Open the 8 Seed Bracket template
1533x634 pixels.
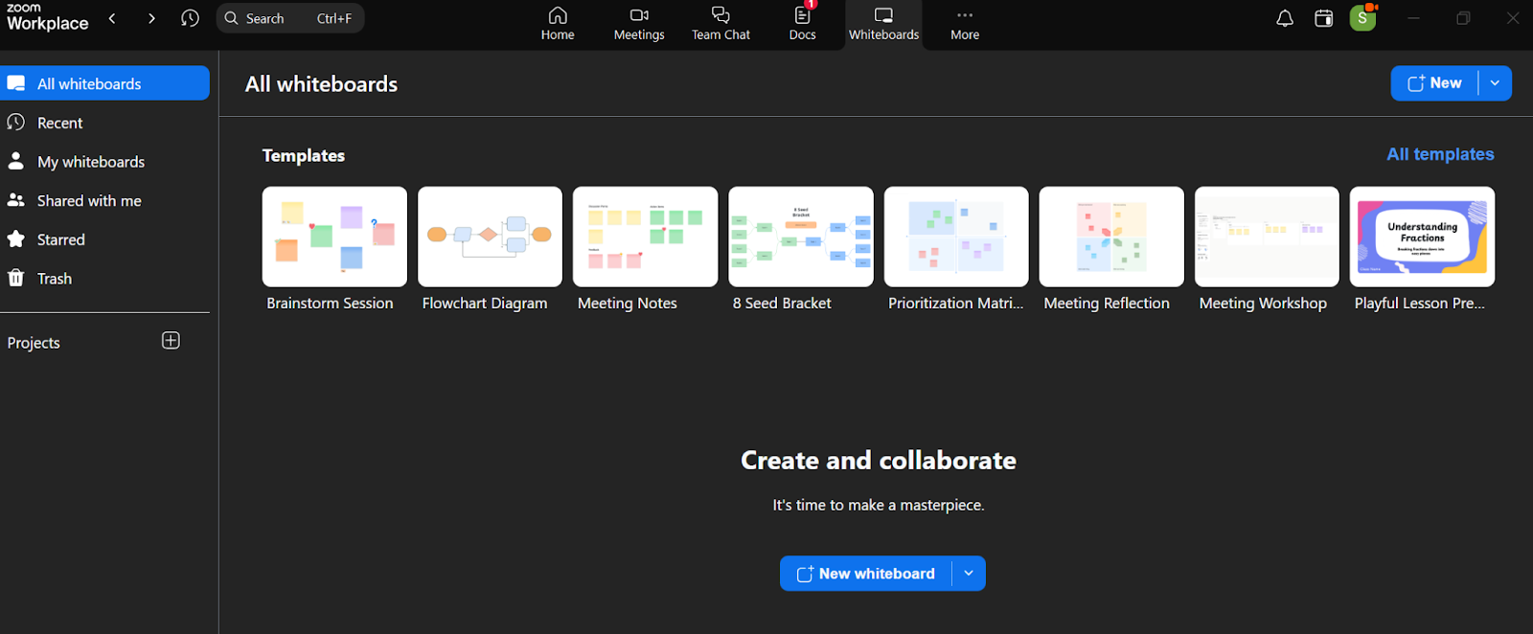(801, 249)
